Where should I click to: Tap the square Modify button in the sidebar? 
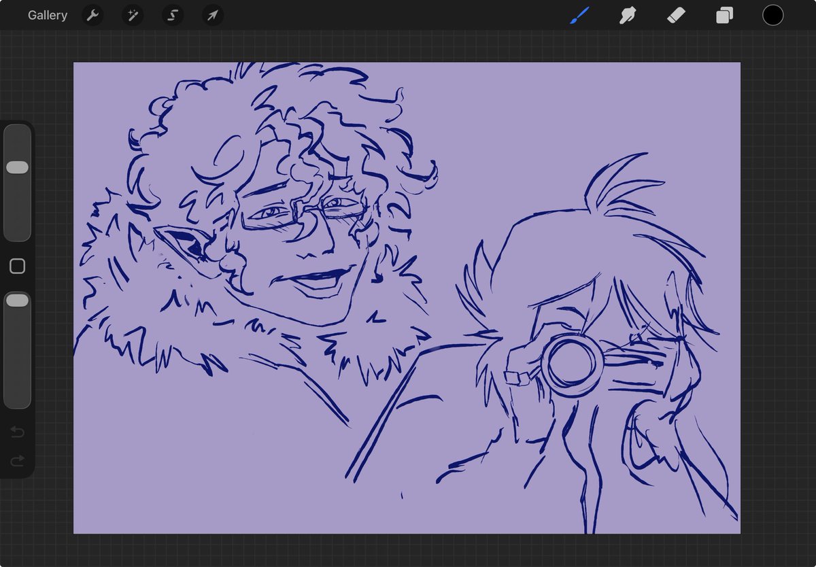click(18, 267)
